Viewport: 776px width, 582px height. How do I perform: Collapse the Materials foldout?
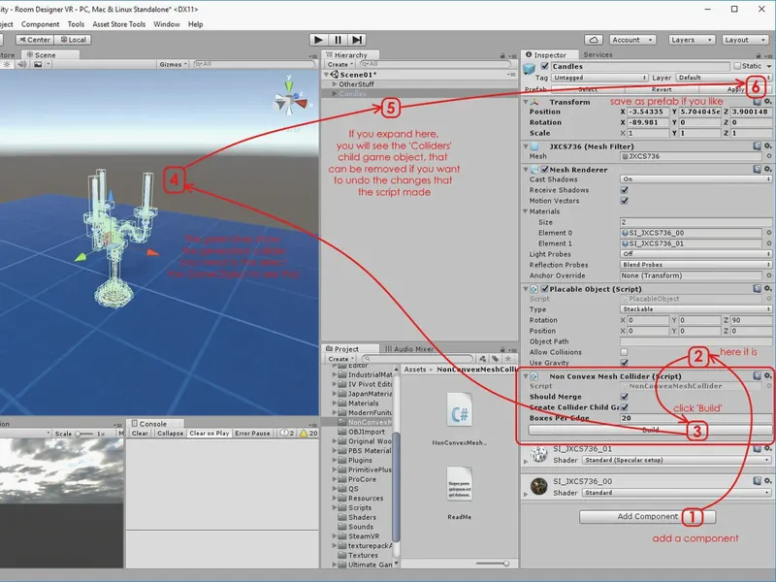[x=526, y=211]
